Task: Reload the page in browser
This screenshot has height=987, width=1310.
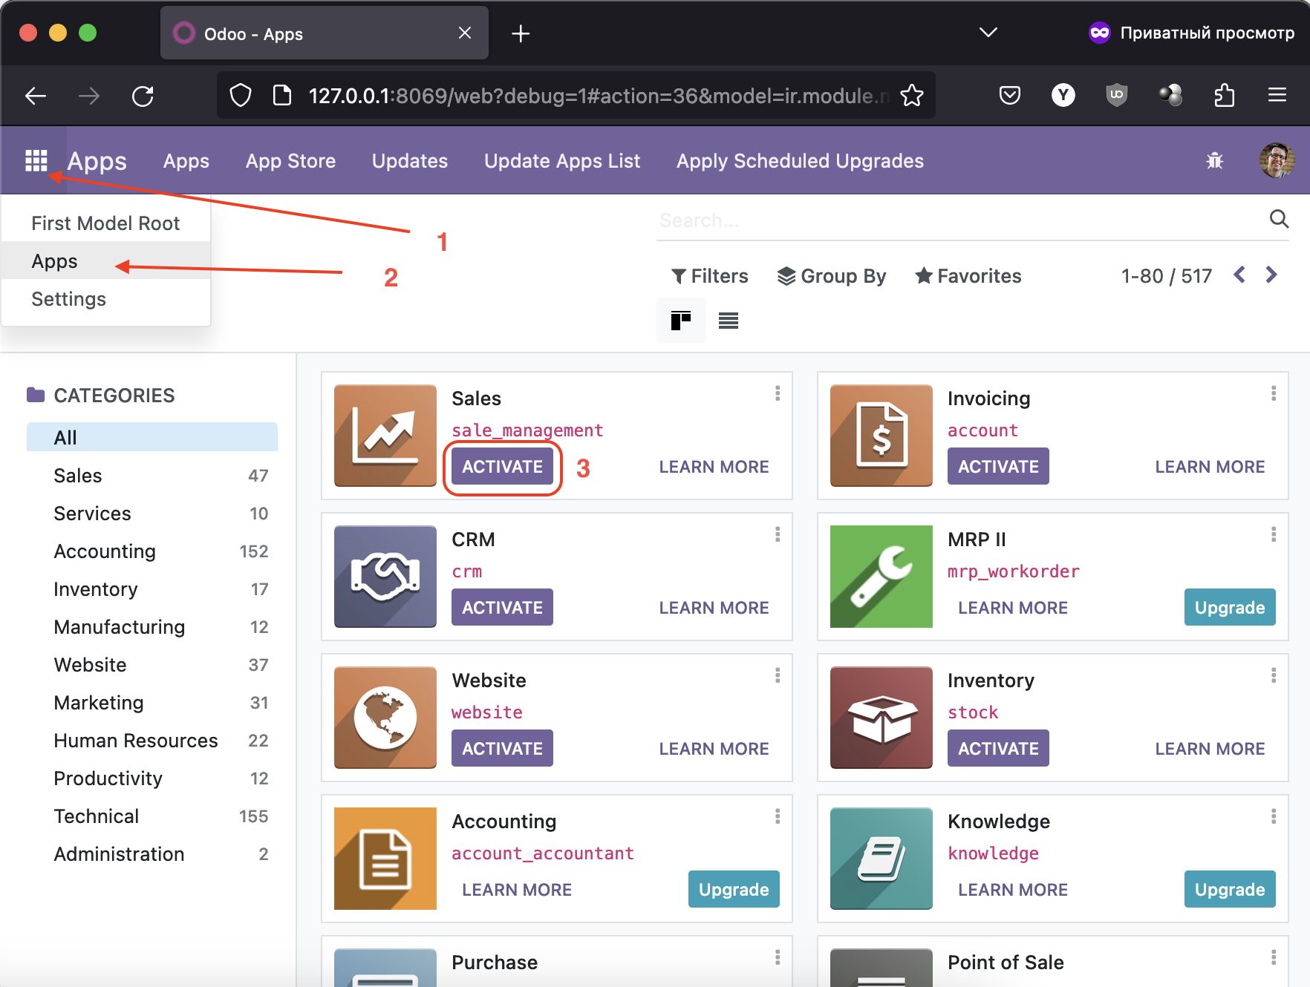Action: [143, 96]
